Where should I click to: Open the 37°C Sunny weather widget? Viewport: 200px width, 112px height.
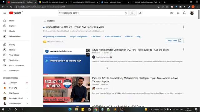tap(152, 110)
